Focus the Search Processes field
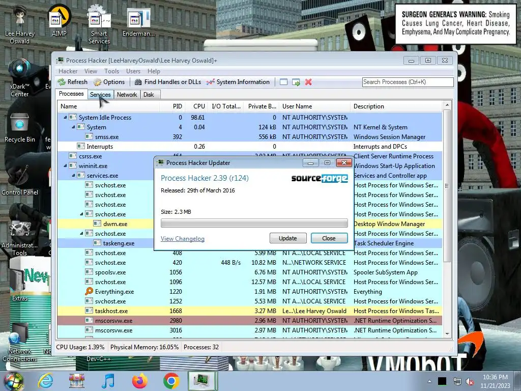 click(408, 82)
